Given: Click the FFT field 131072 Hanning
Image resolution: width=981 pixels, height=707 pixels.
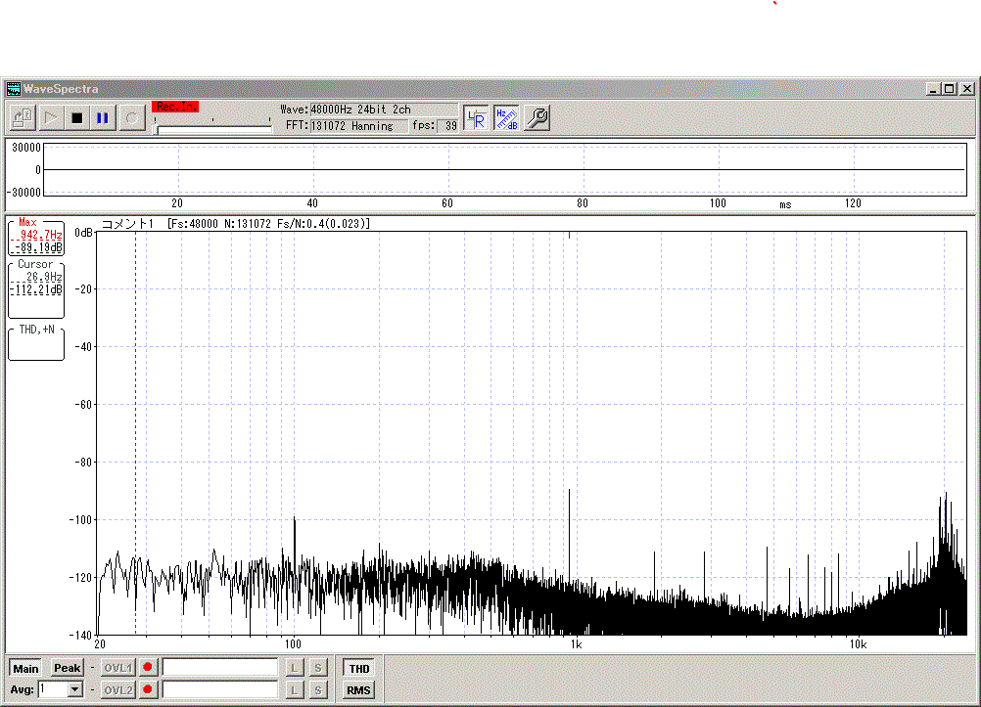Looking at the screenshot, I should [358, 125].
